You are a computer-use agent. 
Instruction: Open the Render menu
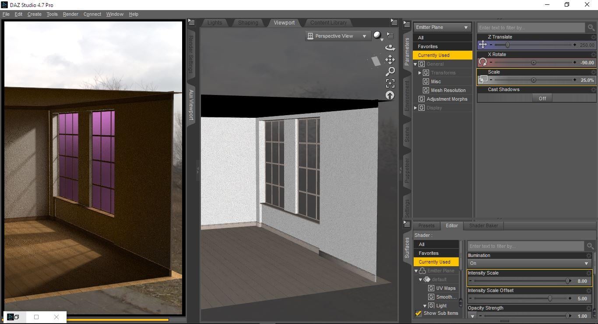(x=70, y=14)
